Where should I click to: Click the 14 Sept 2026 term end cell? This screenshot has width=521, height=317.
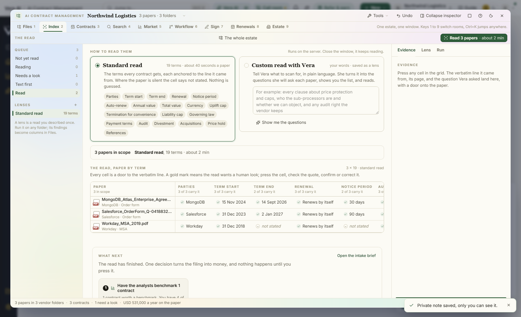[271, 202]
